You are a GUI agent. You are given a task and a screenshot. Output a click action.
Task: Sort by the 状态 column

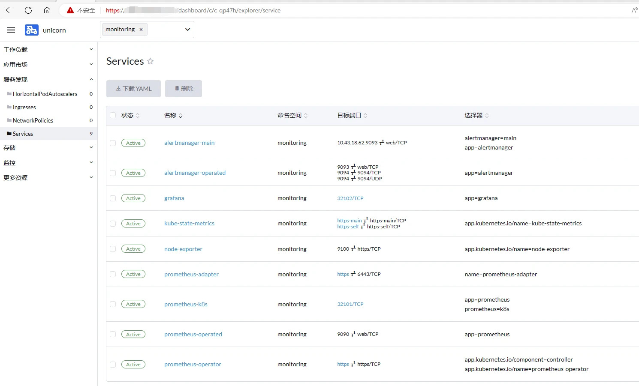[x=130, y=115]
